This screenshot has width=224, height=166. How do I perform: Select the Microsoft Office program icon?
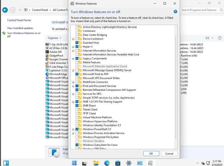pos(47,78)
